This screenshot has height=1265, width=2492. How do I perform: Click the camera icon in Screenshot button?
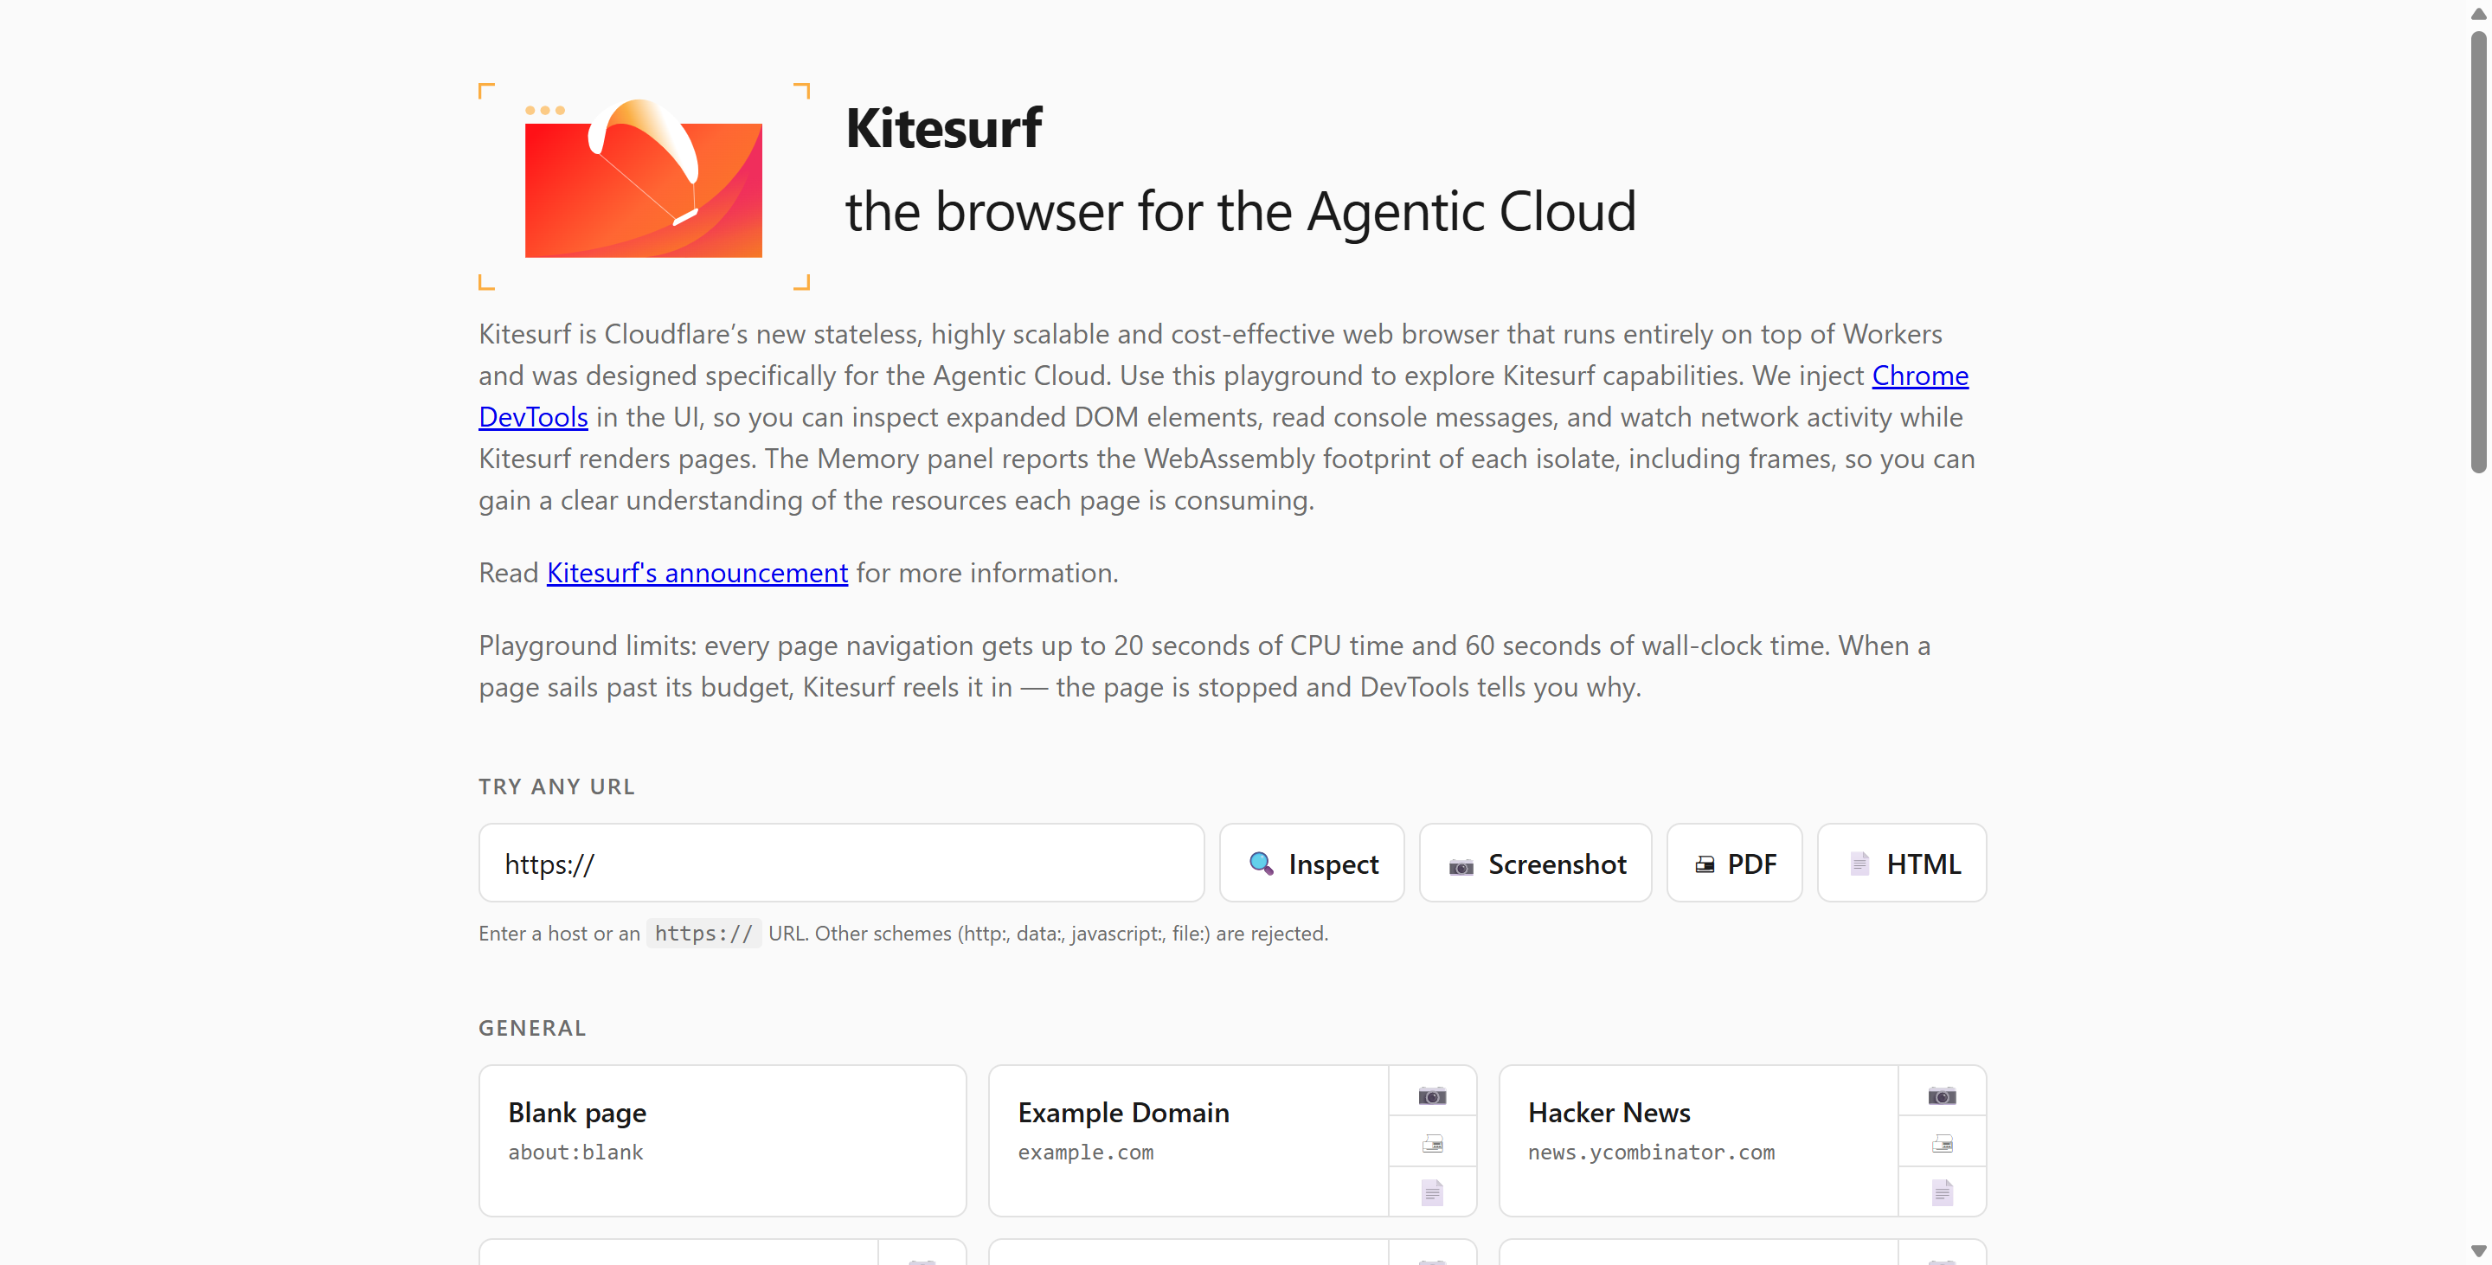pos(1461,865)
